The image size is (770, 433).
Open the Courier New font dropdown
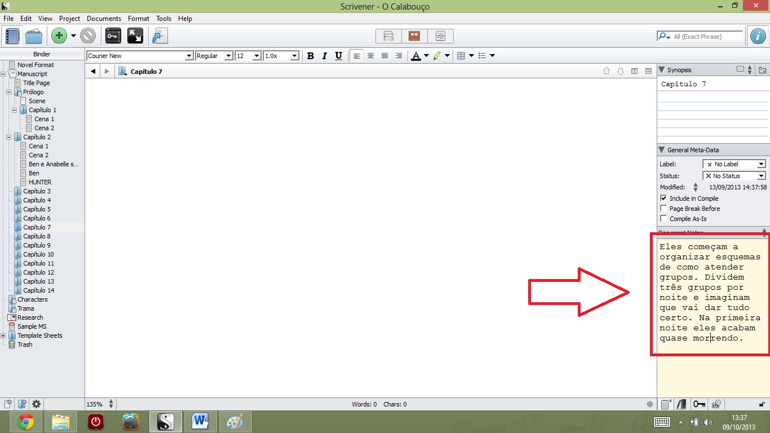pyautogui.click(x=190, y=55)
